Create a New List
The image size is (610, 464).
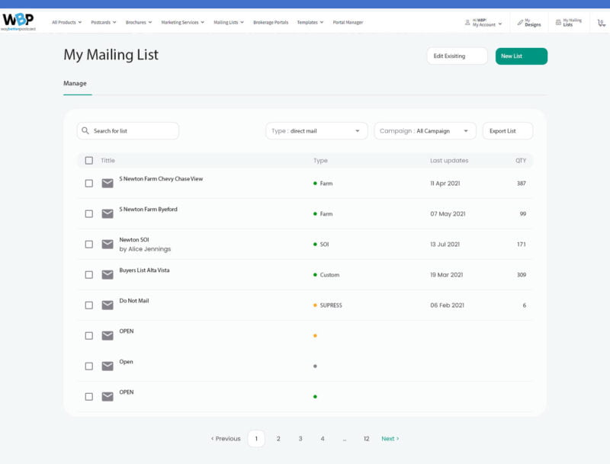(x=522, y=56)
